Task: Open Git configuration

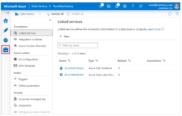Action: 28,59
